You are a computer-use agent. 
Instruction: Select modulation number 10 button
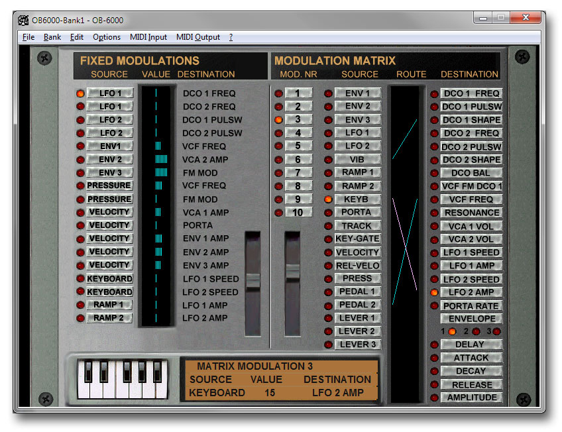(x=298, y=213)
